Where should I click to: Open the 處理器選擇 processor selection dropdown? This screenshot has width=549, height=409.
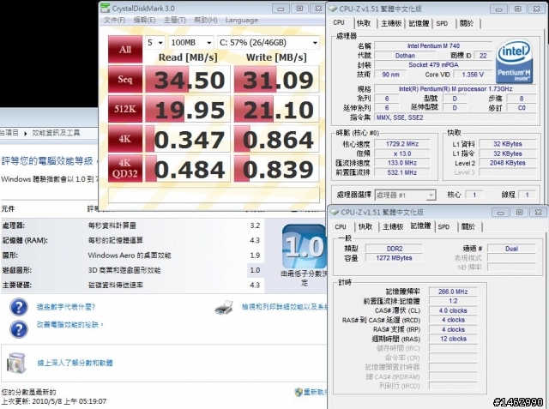[x=405, y=195]
